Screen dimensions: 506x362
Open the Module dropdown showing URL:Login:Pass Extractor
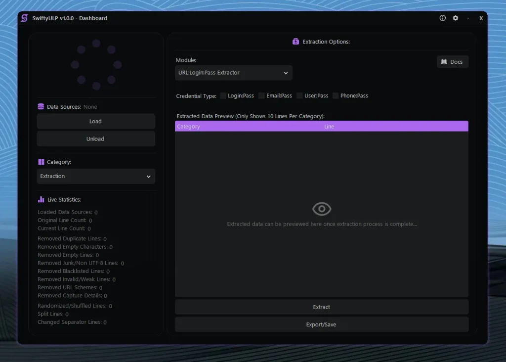233,73
